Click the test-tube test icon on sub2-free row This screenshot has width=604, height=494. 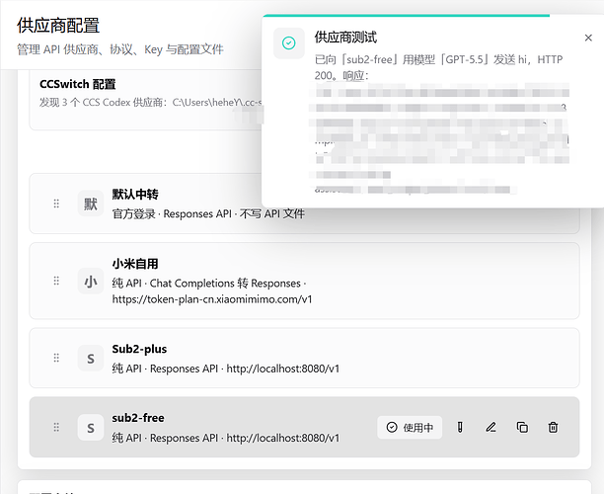(460, 427)
